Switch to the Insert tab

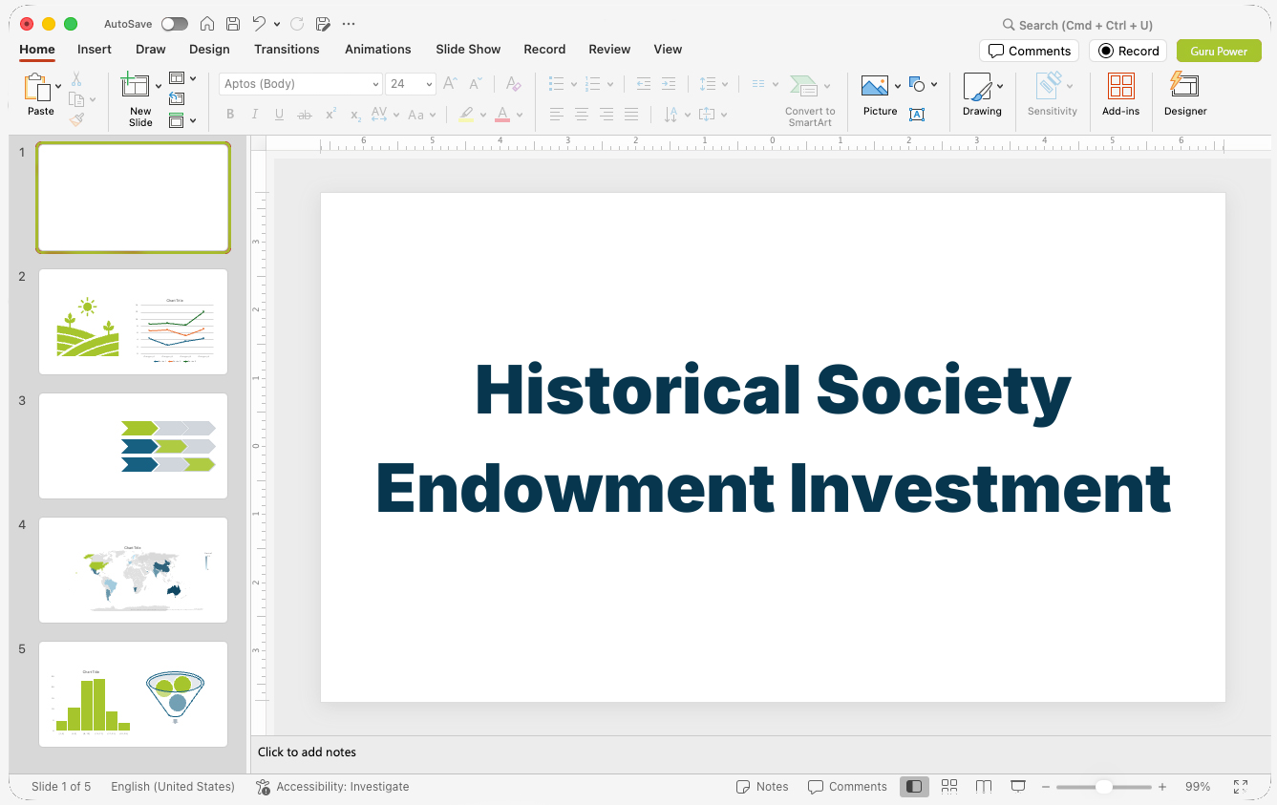click(95, 49)
